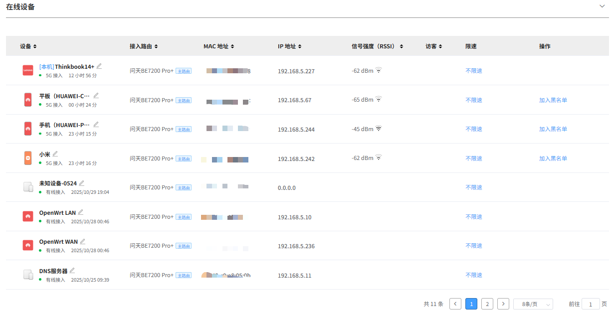The image size is (614, 314).
Task: Go to page 2 of devices
Action: coord(487,304)
